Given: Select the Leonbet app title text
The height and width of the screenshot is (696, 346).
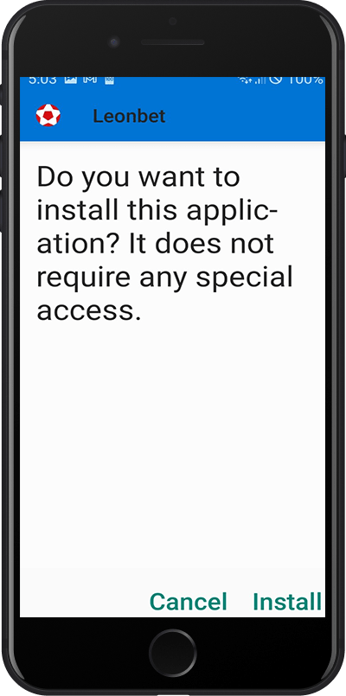Looking at the screenshot, I should [129, 116].
